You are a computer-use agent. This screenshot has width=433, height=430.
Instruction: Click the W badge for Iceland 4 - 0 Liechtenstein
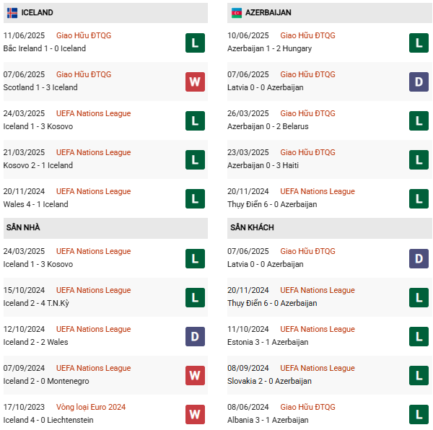coord(194,414)
